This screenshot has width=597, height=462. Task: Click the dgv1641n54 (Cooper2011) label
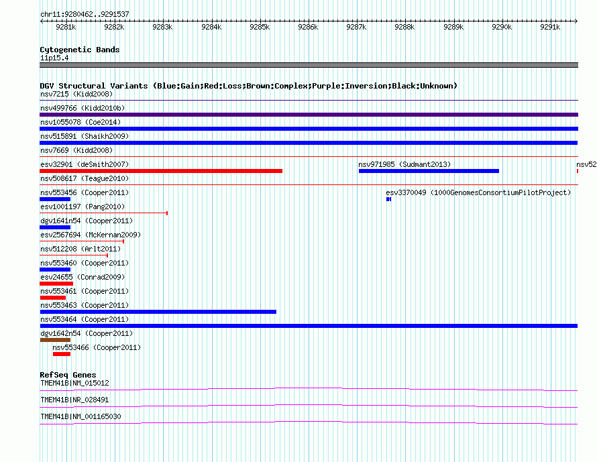click(x=87, y=221)
